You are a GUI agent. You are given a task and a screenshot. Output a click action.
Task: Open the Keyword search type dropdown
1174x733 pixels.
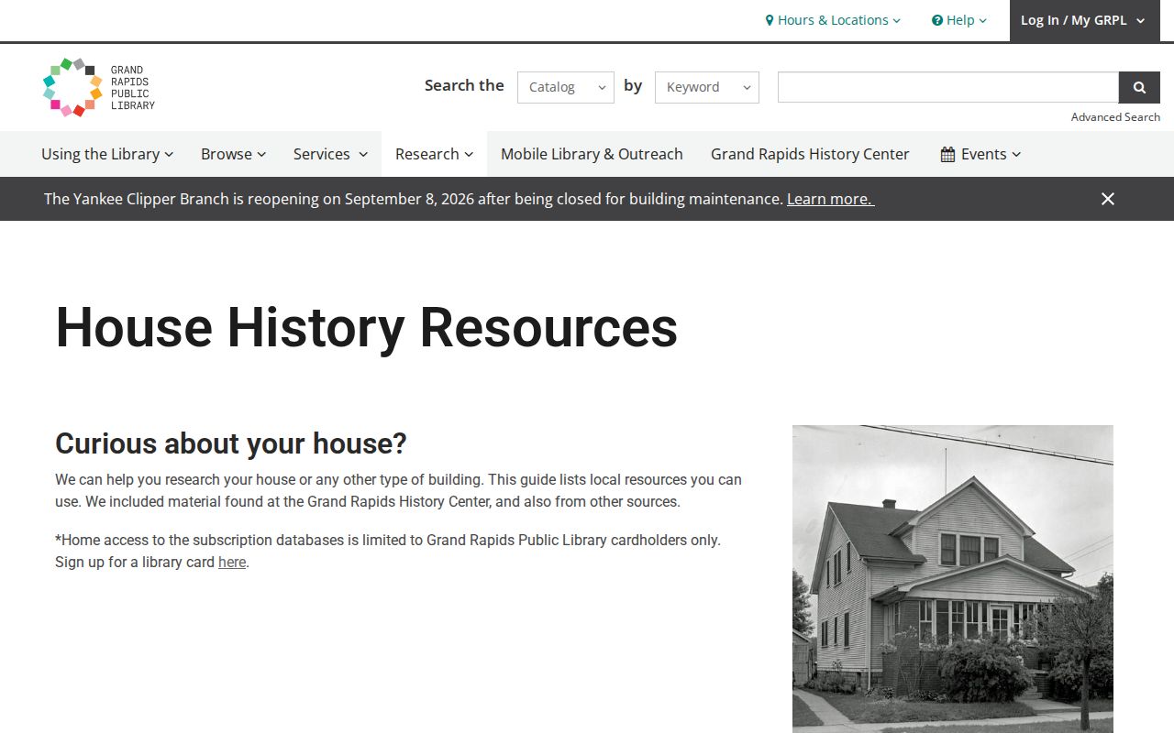pos(707,87)
